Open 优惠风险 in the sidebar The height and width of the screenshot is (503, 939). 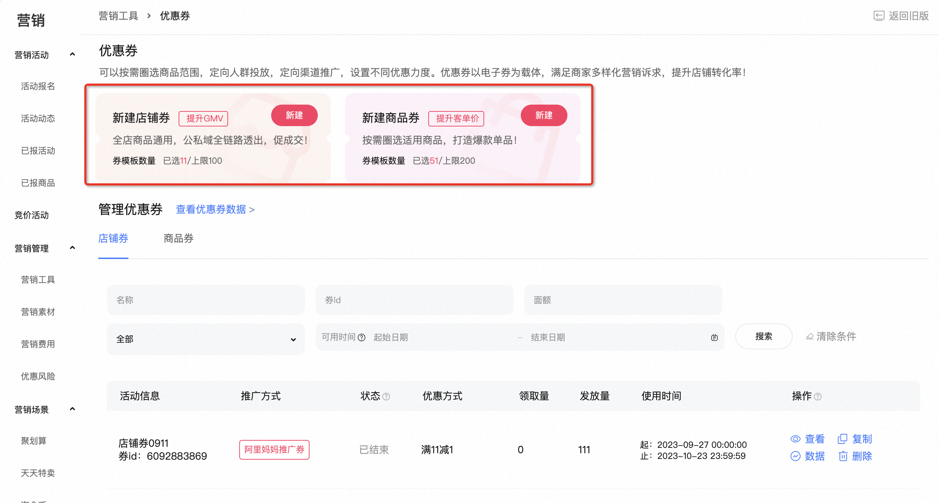(38, 376)
